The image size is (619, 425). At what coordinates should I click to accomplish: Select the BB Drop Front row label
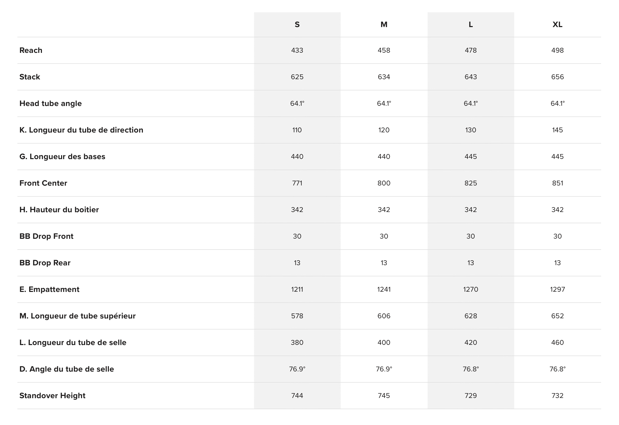[x=46, y=236]
